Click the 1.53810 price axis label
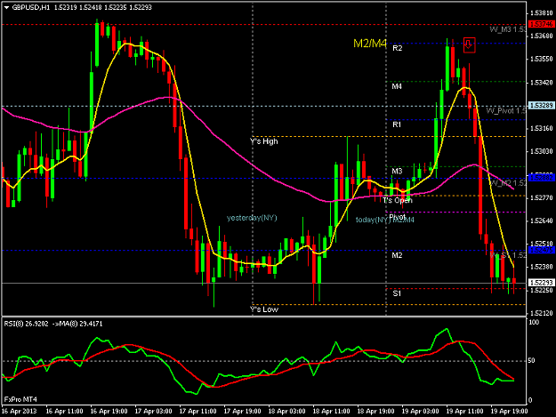The height and width of the screenshot is (417, 556). [x=542, y=13]
